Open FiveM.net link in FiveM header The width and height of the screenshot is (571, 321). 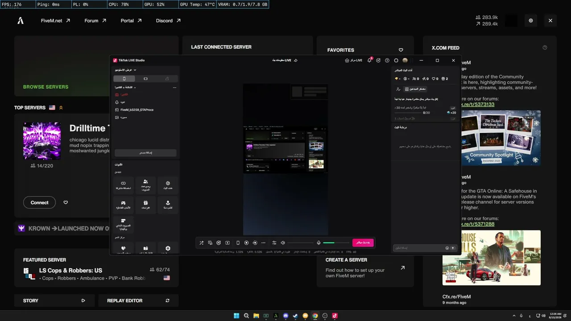(55, 21)
